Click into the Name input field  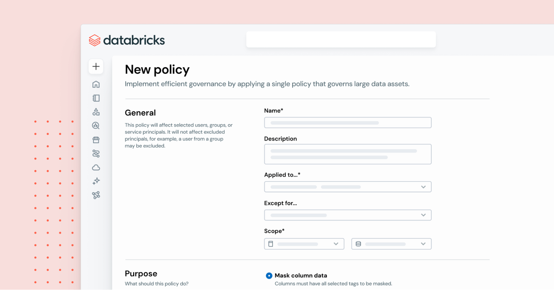(348, 123)
